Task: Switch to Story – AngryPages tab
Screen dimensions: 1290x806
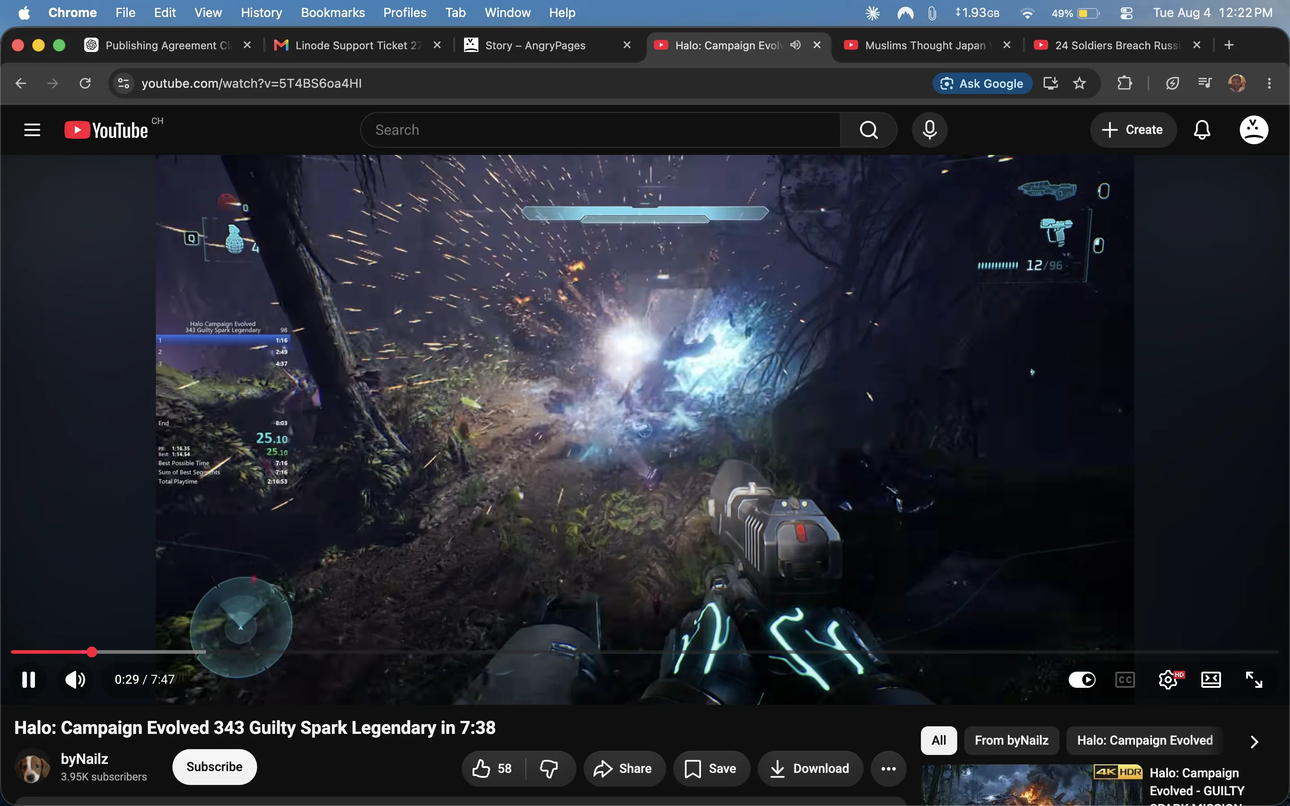Action: tap(547, 45)
